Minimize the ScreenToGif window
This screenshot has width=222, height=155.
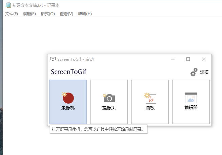coord(173,59)
